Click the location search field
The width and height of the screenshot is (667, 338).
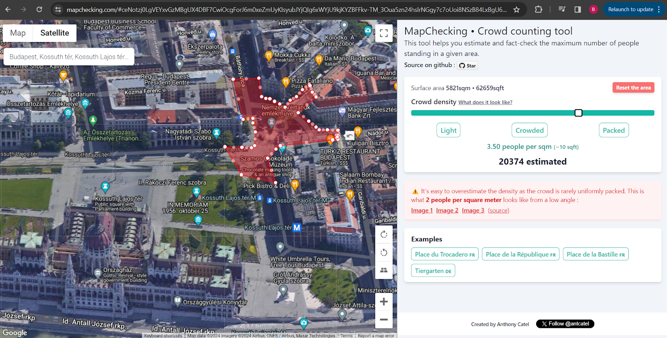[69, 57]
